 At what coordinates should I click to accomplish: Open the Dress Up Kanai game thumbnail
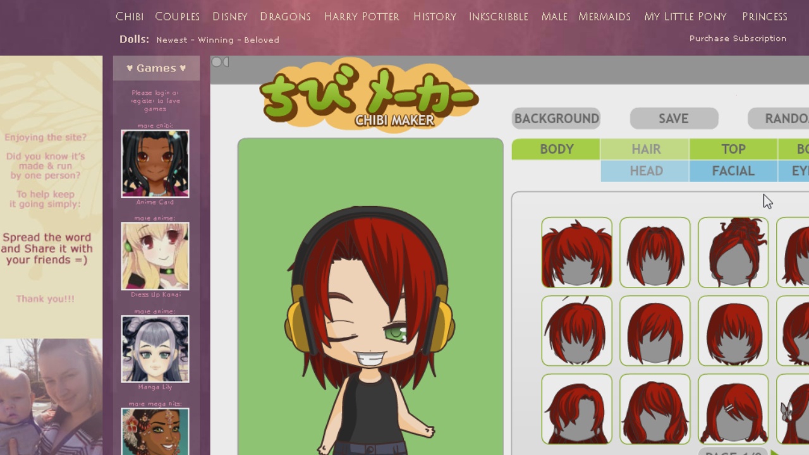click(155, 256)
